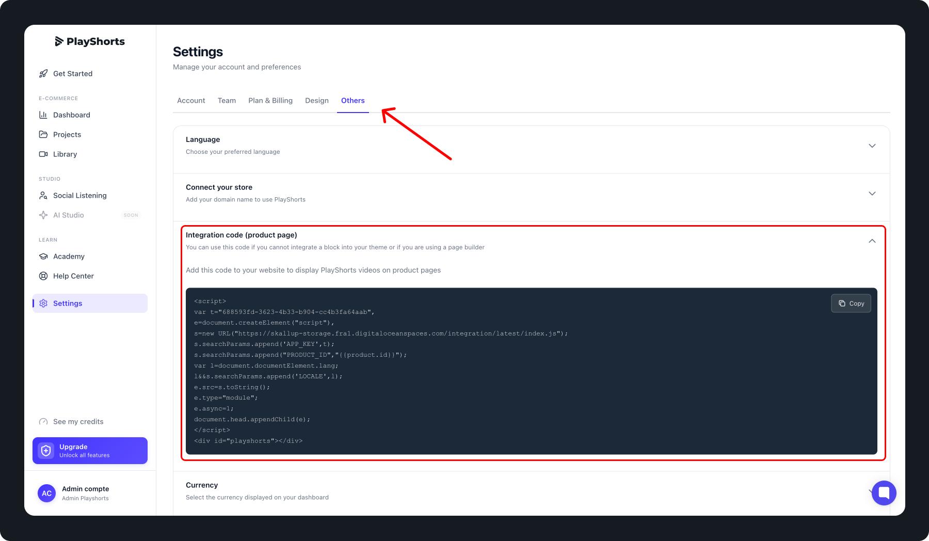Viewport: 929px width, 541px height.
Task: Click the PRODUCT_ID code line
Action: pyautogui.click(x=300, y=355)
